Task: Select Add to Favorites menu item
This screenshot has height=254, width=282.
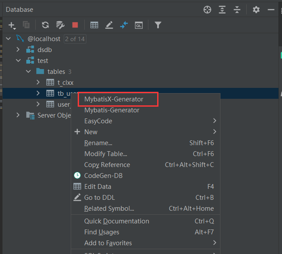Action: (146, 243)
